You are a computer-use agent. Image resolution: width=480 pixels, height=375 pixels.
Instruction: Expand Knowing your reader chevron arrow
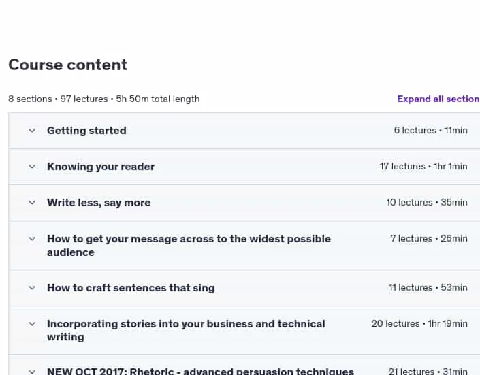pyautogui.click(x=32, y=167)
